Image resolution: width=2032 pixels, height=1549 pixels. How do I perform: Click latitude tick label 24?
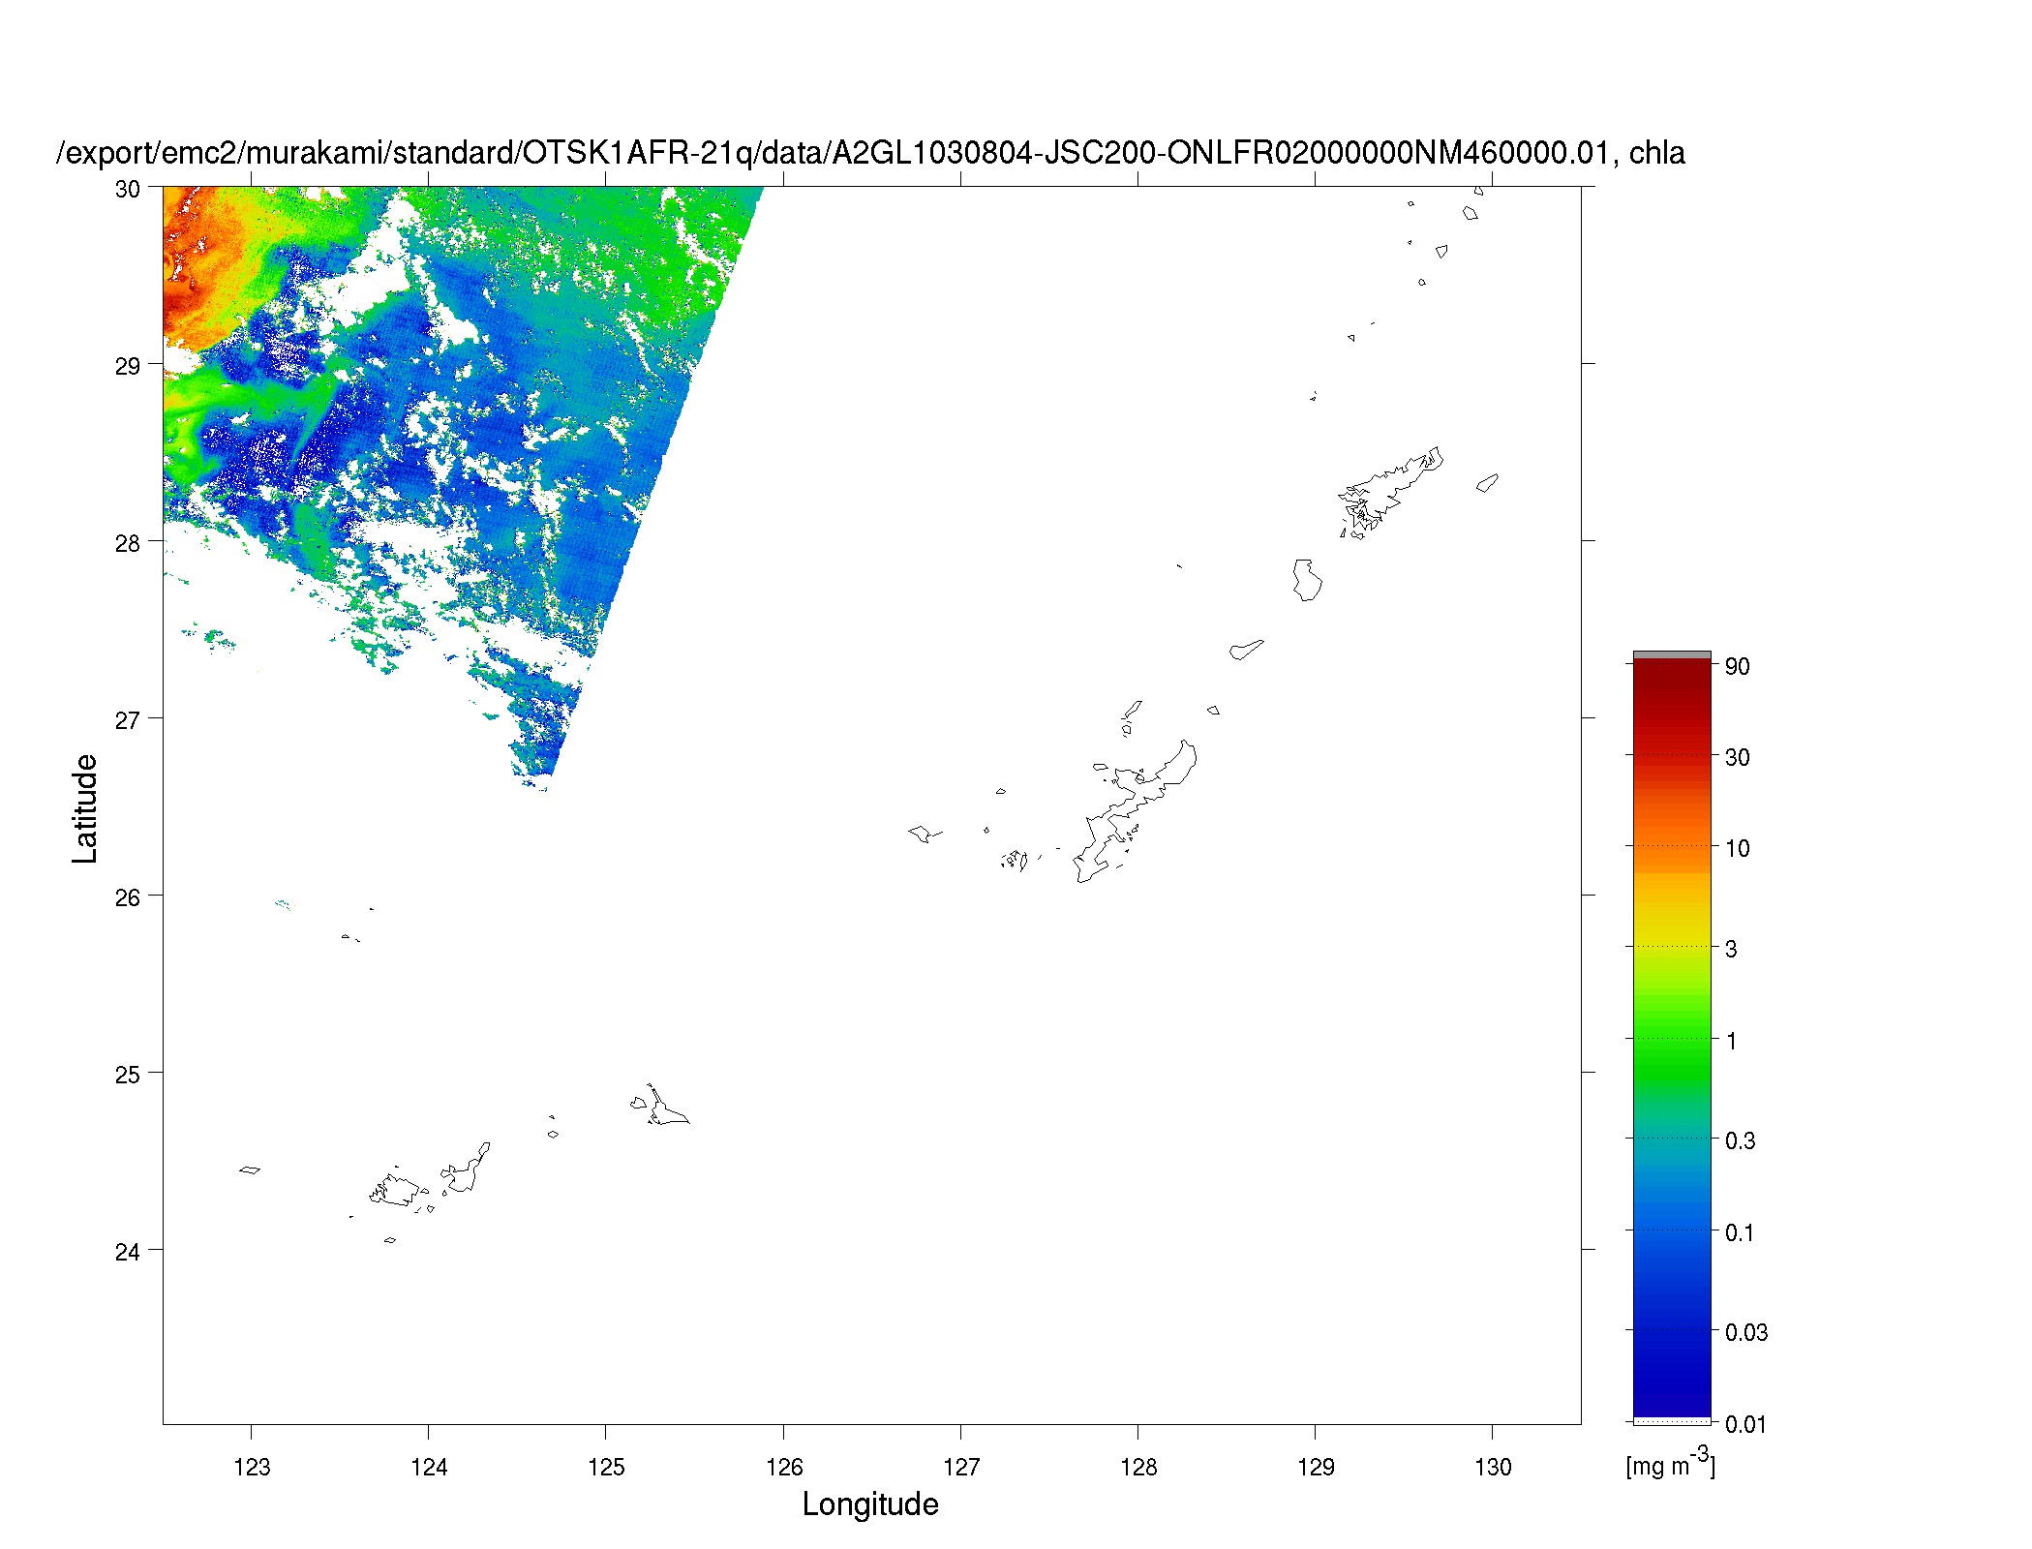coord(127,1252)
